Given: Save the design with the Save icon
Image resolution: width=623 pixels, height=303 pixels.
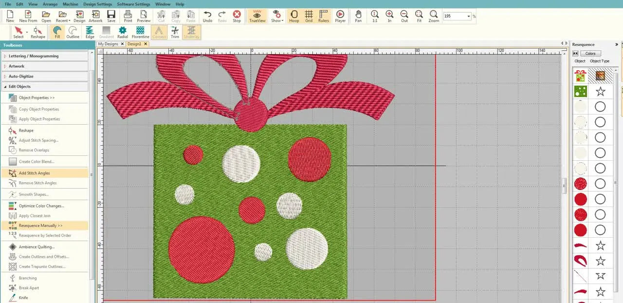Looking at the screenshot, I should (111, 17).
